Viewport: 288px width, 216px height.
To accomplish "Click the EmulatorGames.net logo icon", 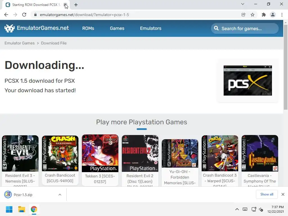I will pyautogui.click(x=9, y=28).
